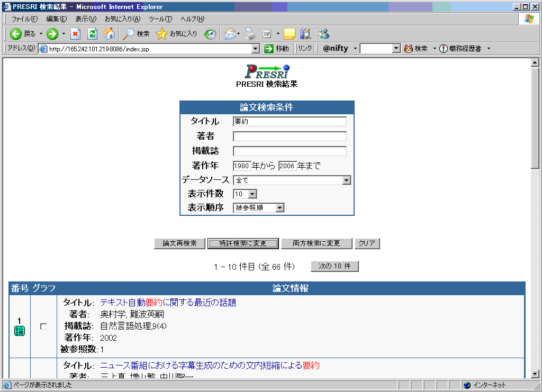Click the 次の 10 件 button

(x=335, y=266)
